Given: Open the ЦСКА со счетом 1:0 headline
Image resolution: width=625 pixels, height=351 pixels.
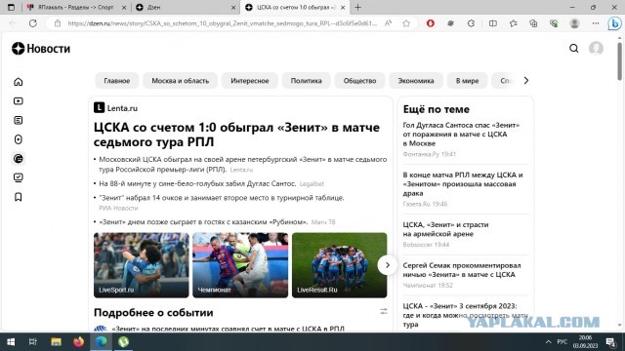Looking at the screenshot, I should (236, 135).
